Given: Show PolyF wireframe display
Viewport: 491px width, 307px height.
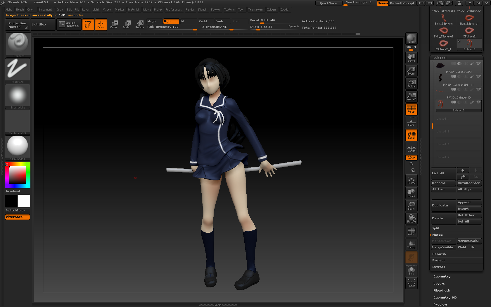Looking at the screenshot, I should tap(411, 232).
